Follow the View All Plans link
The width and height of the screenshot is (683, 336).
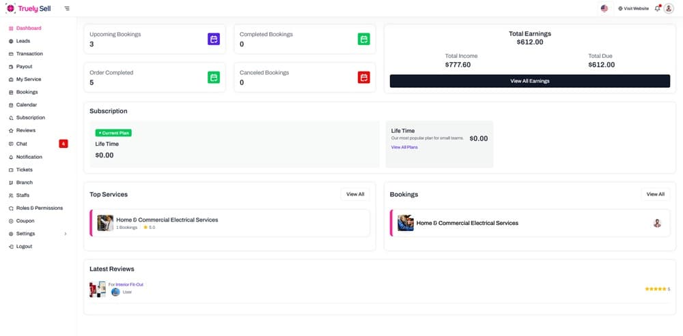tap(404, 147)
